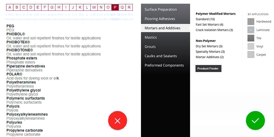Open the PHOBOTONE® product entry
The height and width of the screenshot is (137, 274).
19,50
